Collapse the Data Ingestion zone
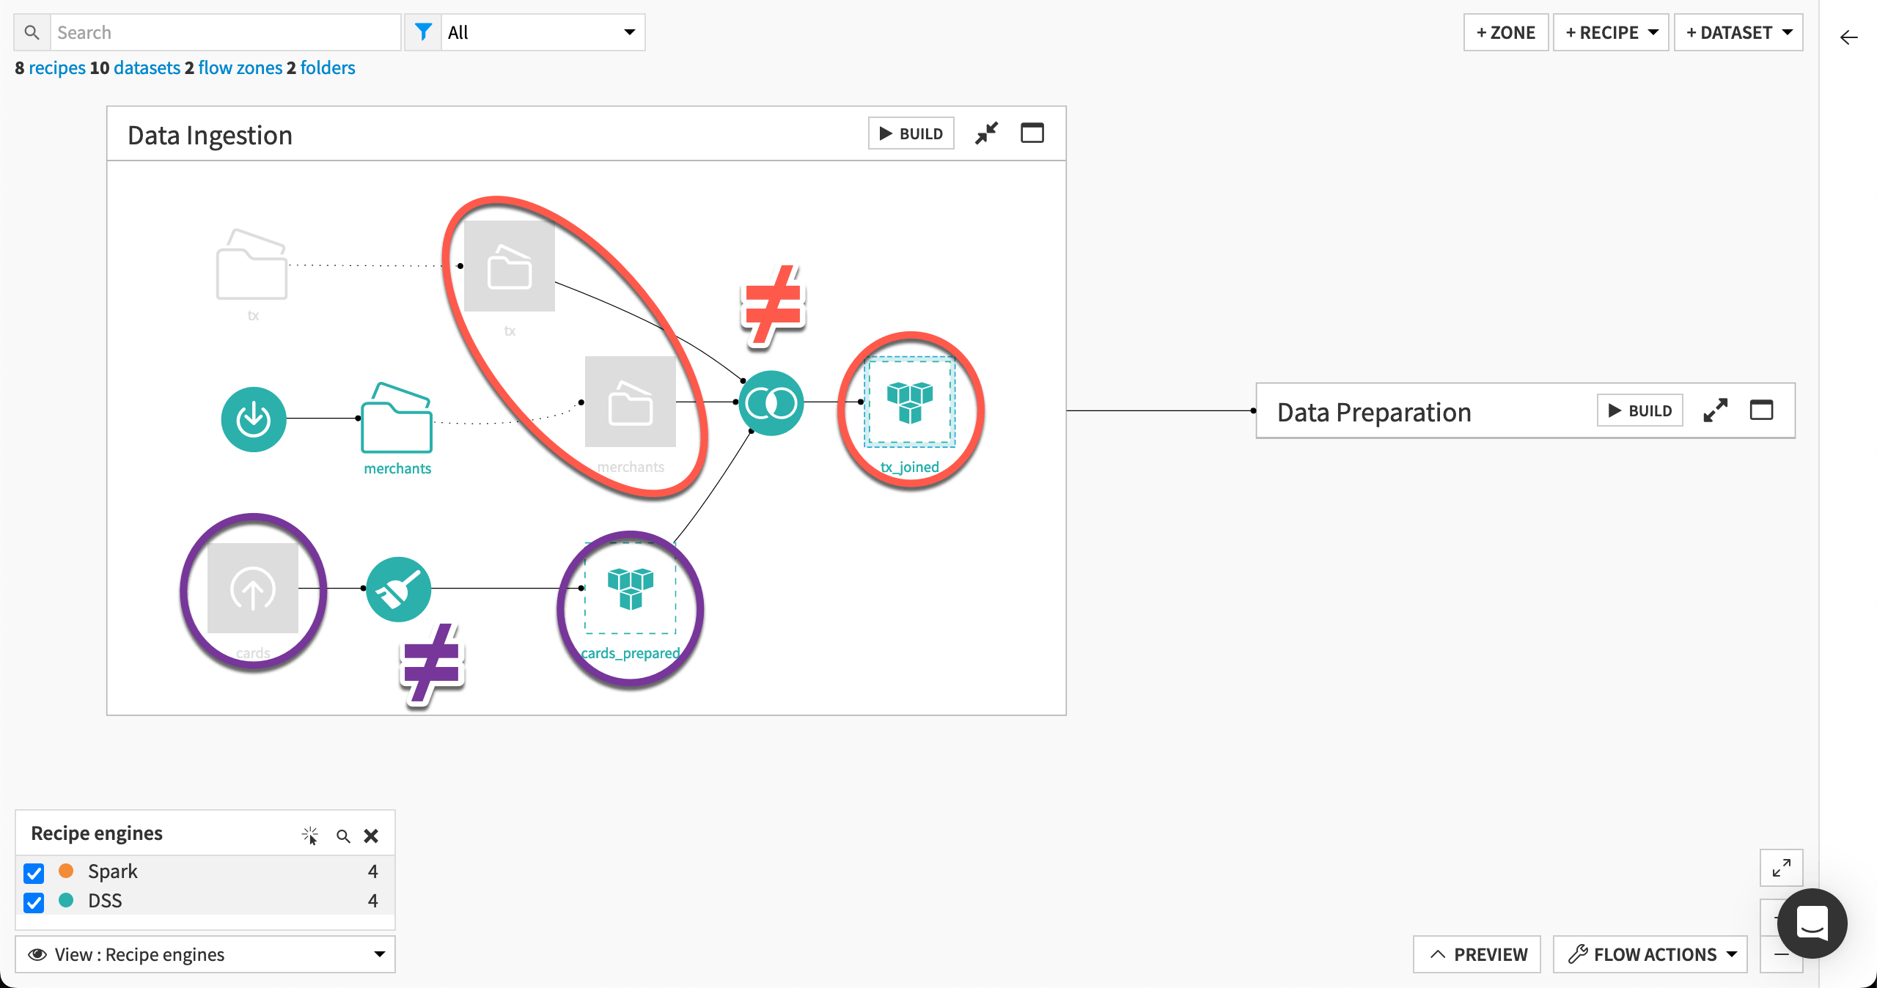The image size is (1877, 988). pyautogui.click(x=987, y=133)
